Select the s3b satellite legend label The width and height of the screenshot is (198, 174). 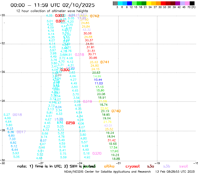click(x=166, y=166)
